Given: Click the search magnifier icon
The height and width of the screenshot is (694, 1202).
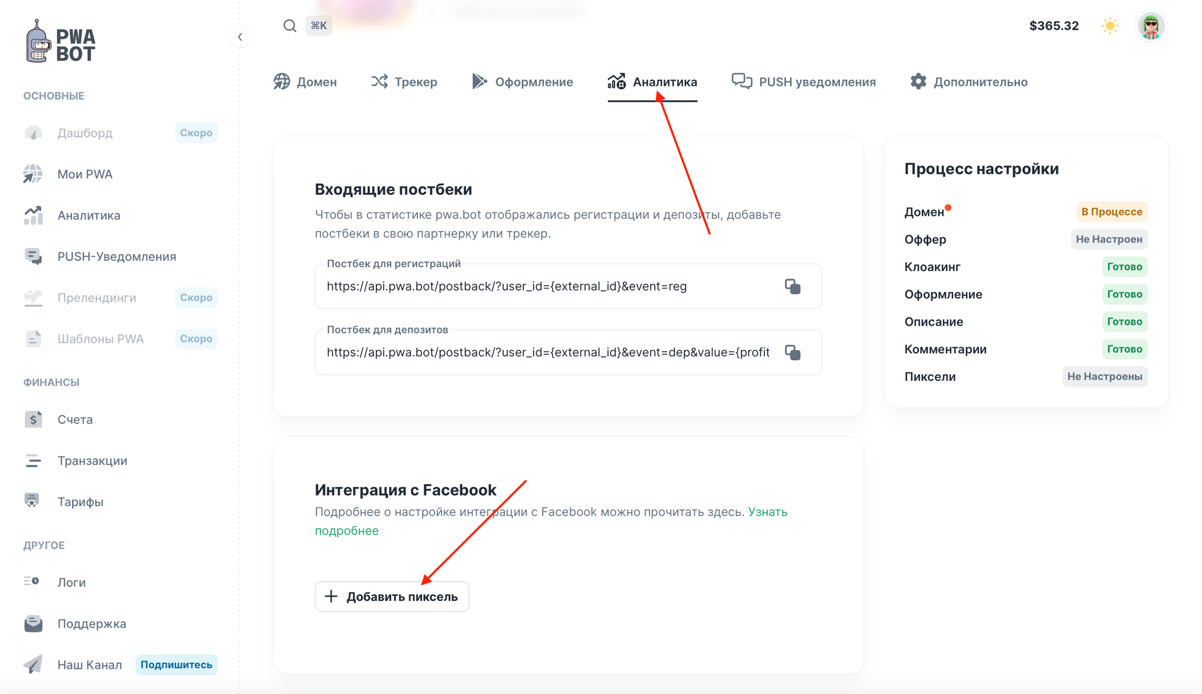Looking at the screenshot, I should tap(290, 26).
